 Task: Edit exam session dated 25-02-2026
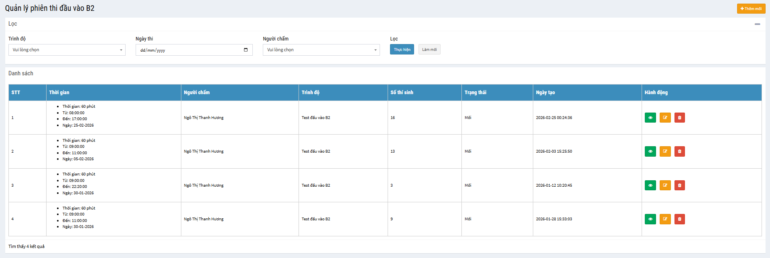[x=665, y=118]
